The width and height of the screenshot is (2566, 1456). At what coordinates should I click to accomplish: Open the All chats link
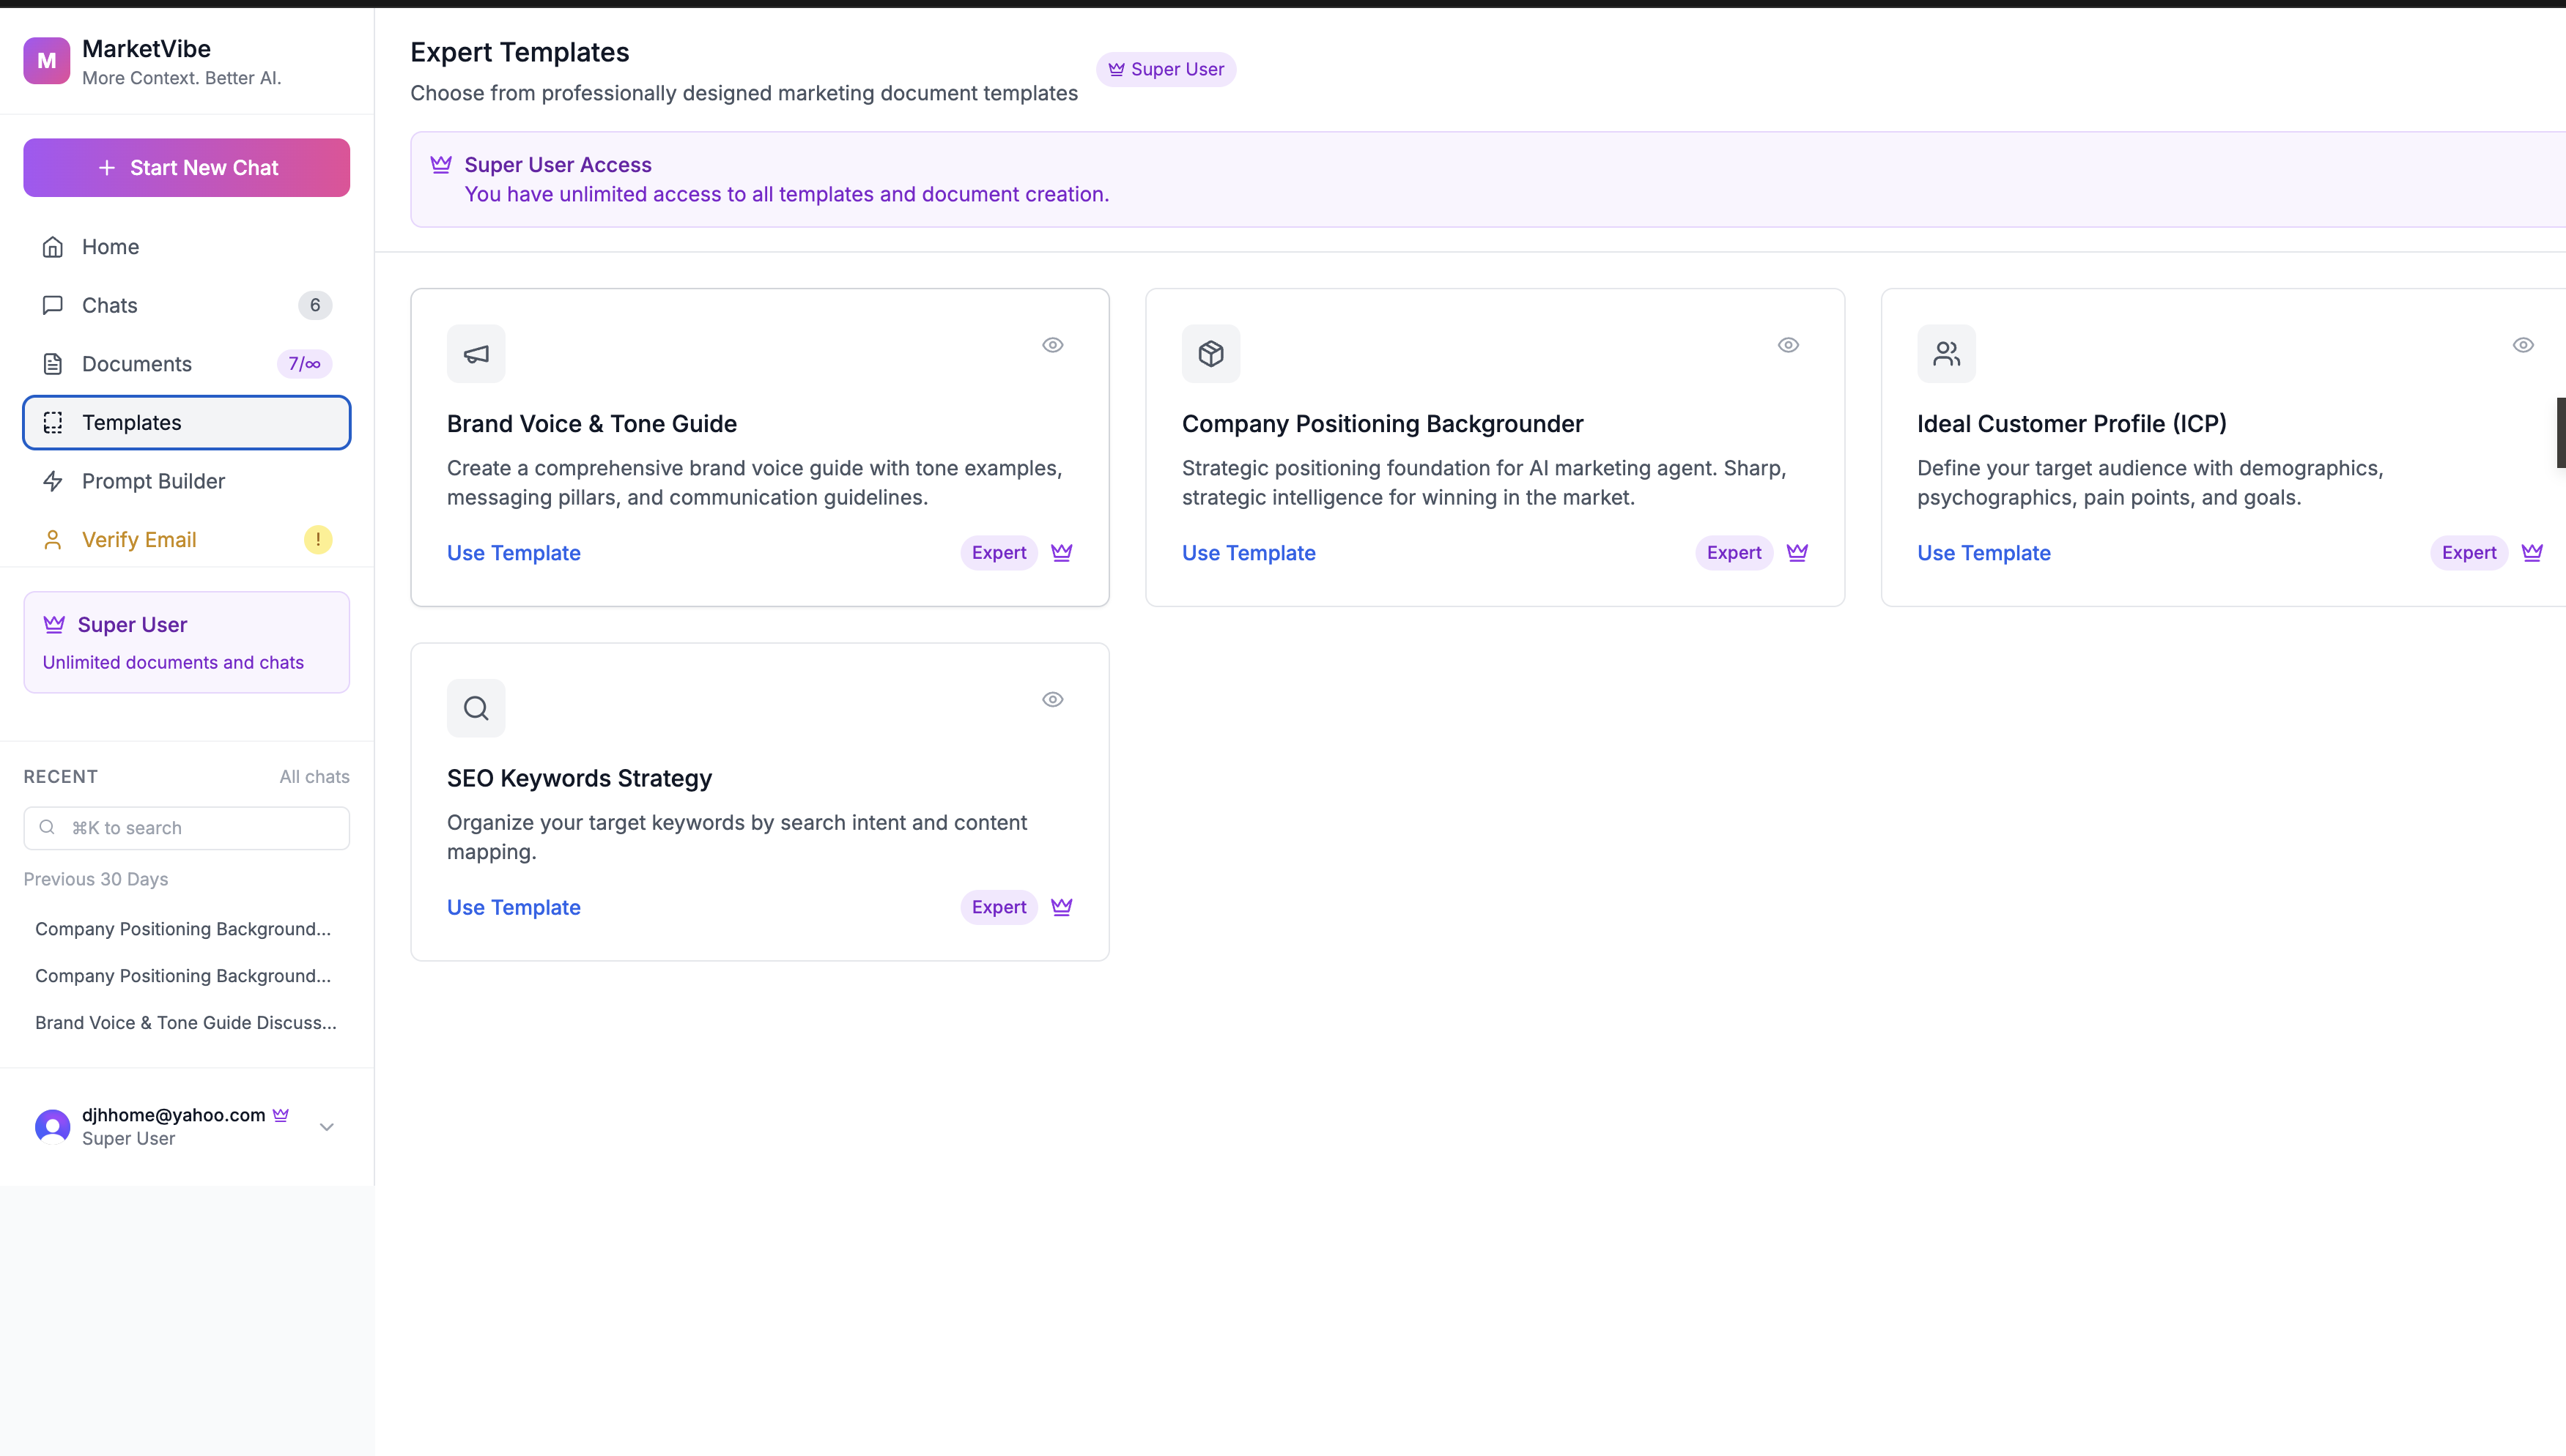click(x=314, y=777)
